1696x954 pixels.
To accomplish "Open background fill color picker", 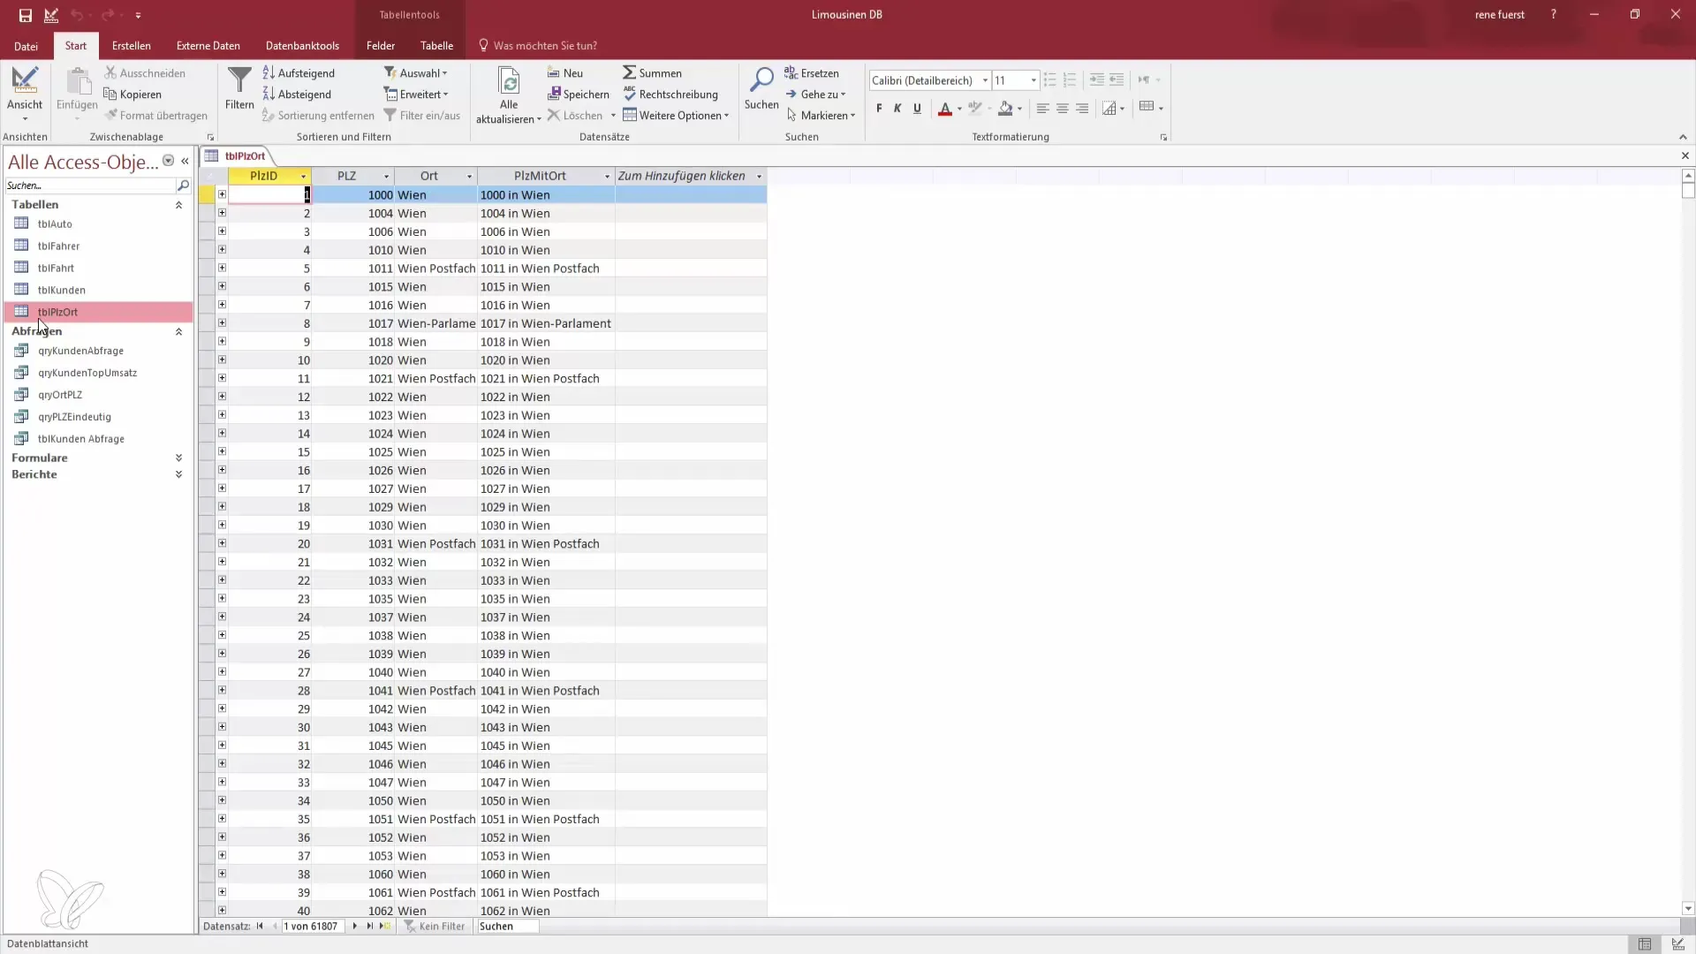I will pyautogui.click(x=1019, y=109).
